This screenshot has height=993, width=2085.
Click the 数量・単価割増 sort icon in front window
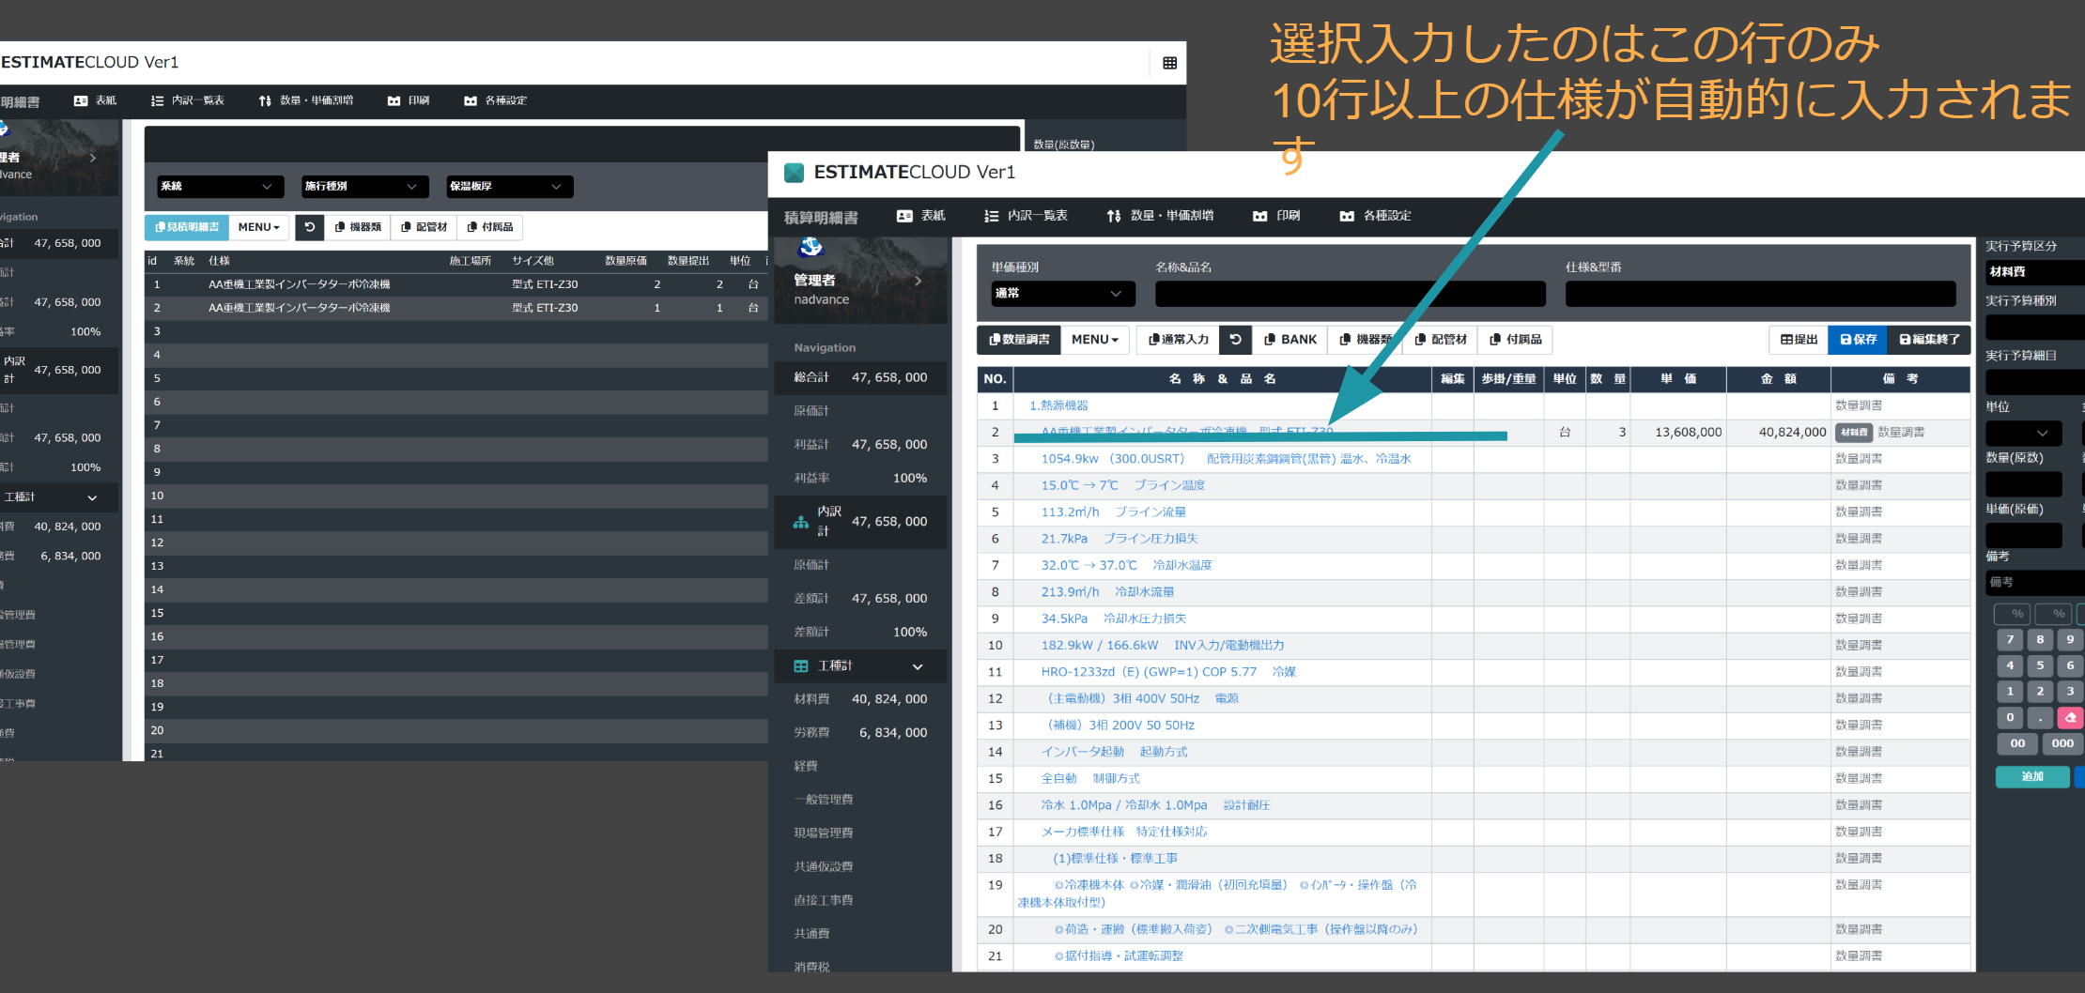(1114, 216)
